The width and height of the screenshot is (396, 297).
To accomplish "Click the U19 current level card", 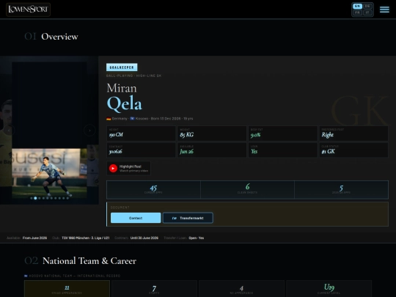I will tap(329, 289).
